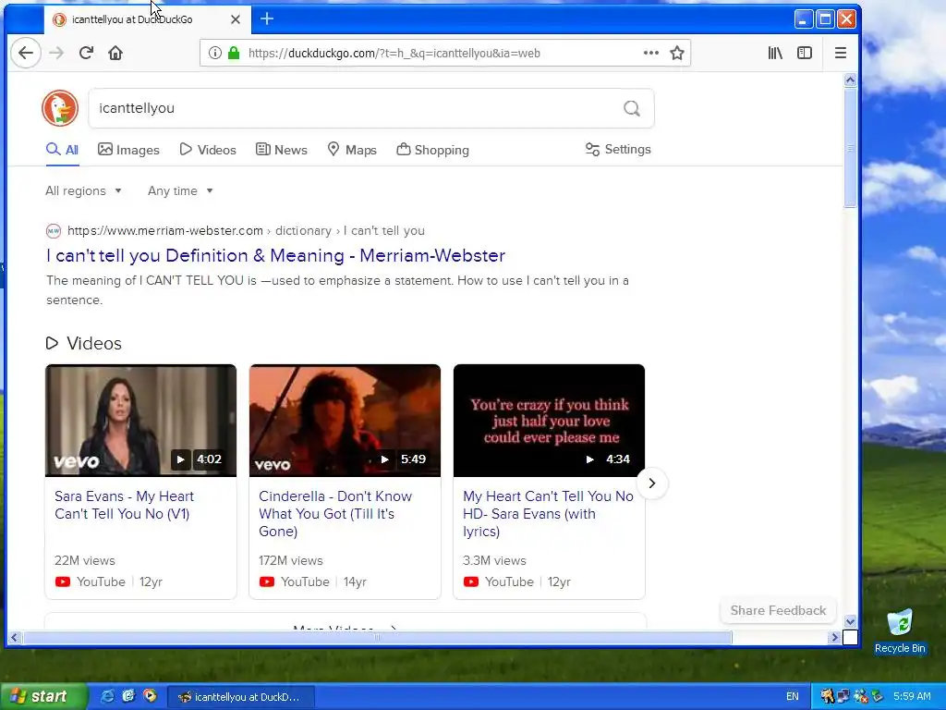Play the Sara Evans V1 video
This screenshot has height=710, width=946.
coord(180,459)
